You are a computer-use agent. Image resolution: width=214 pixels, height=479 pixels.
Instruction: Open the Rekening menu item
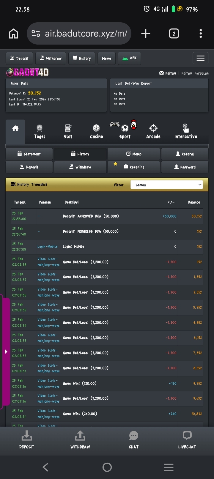[x=134, y=167]
